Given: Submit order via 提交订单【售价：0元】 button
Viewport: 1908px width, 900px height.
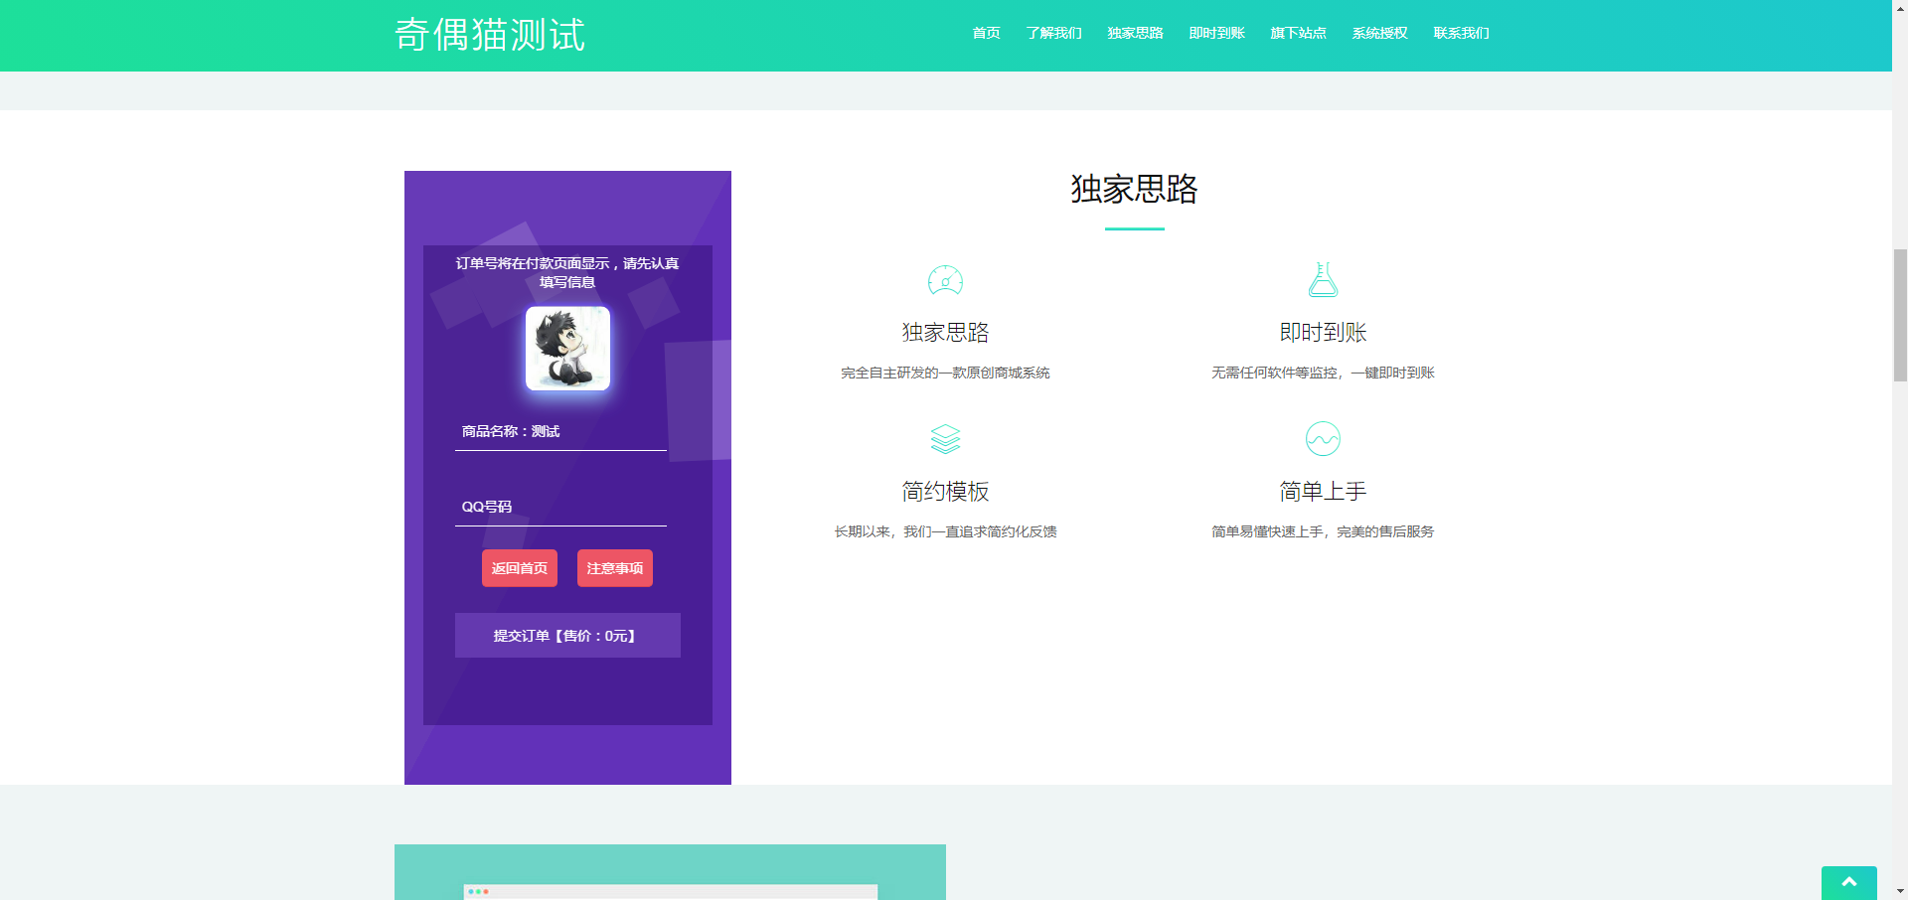Looking at the screenshot, I should pyautogui.click(x=567, y=635).
